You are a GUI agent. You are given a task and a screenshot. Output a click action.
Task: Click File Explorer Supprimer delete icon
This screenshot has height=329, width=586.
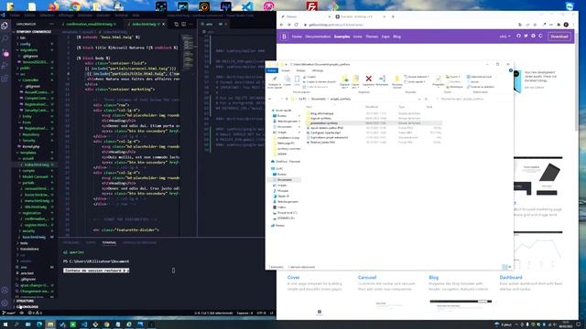[368, 80]
